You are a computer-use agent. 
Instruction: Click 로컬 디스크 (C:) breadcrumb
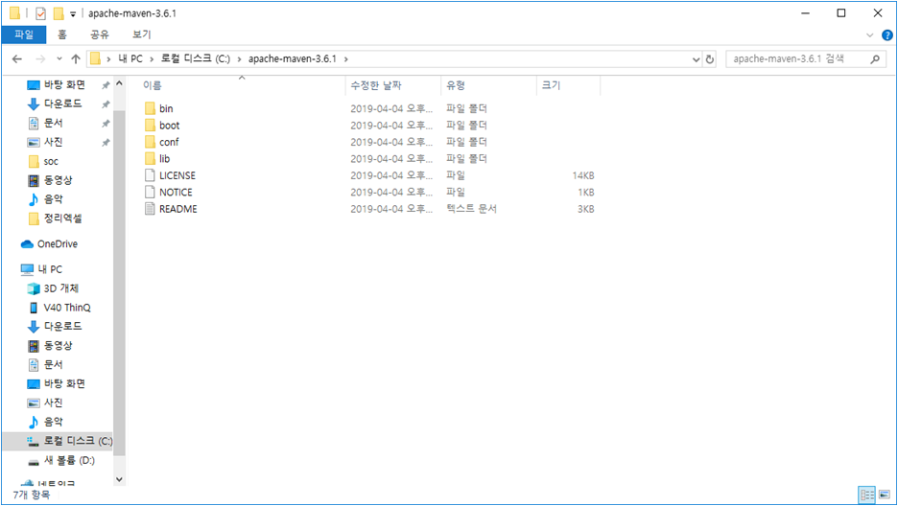click(196, 58)
